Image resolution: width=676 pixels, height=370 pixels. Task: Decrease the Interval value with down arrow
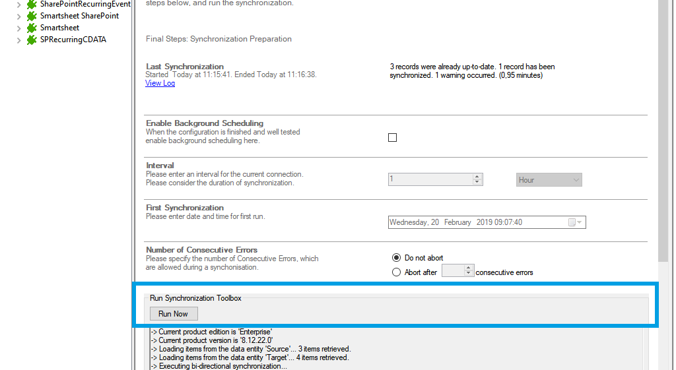[x=477, y=183]
